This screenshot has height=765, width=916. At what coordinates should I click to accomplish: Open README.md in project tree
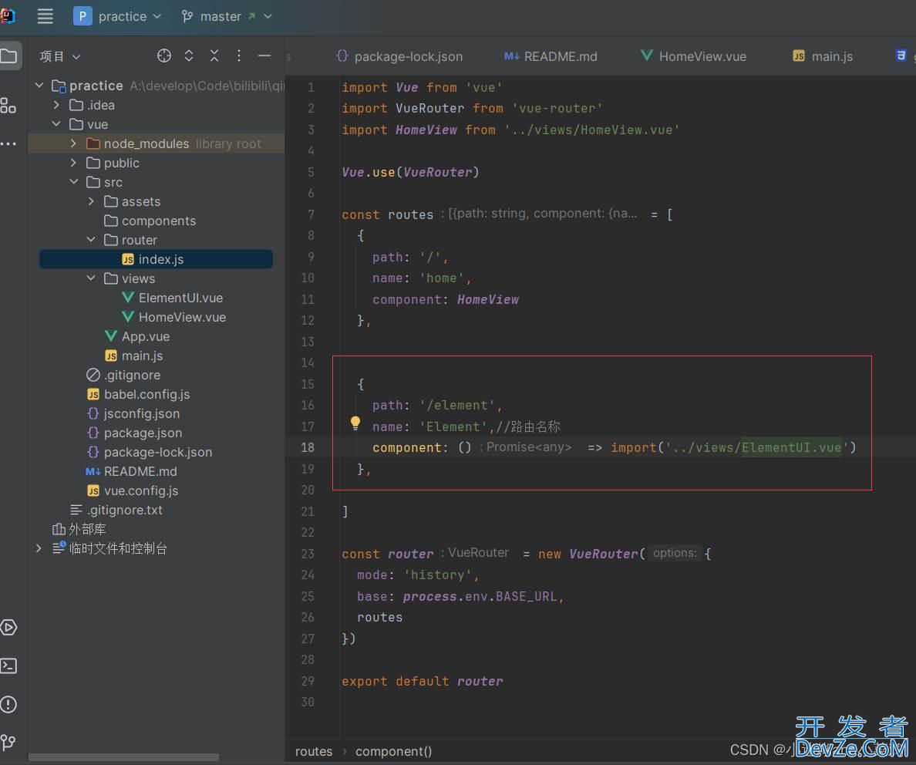click(131, 471)
